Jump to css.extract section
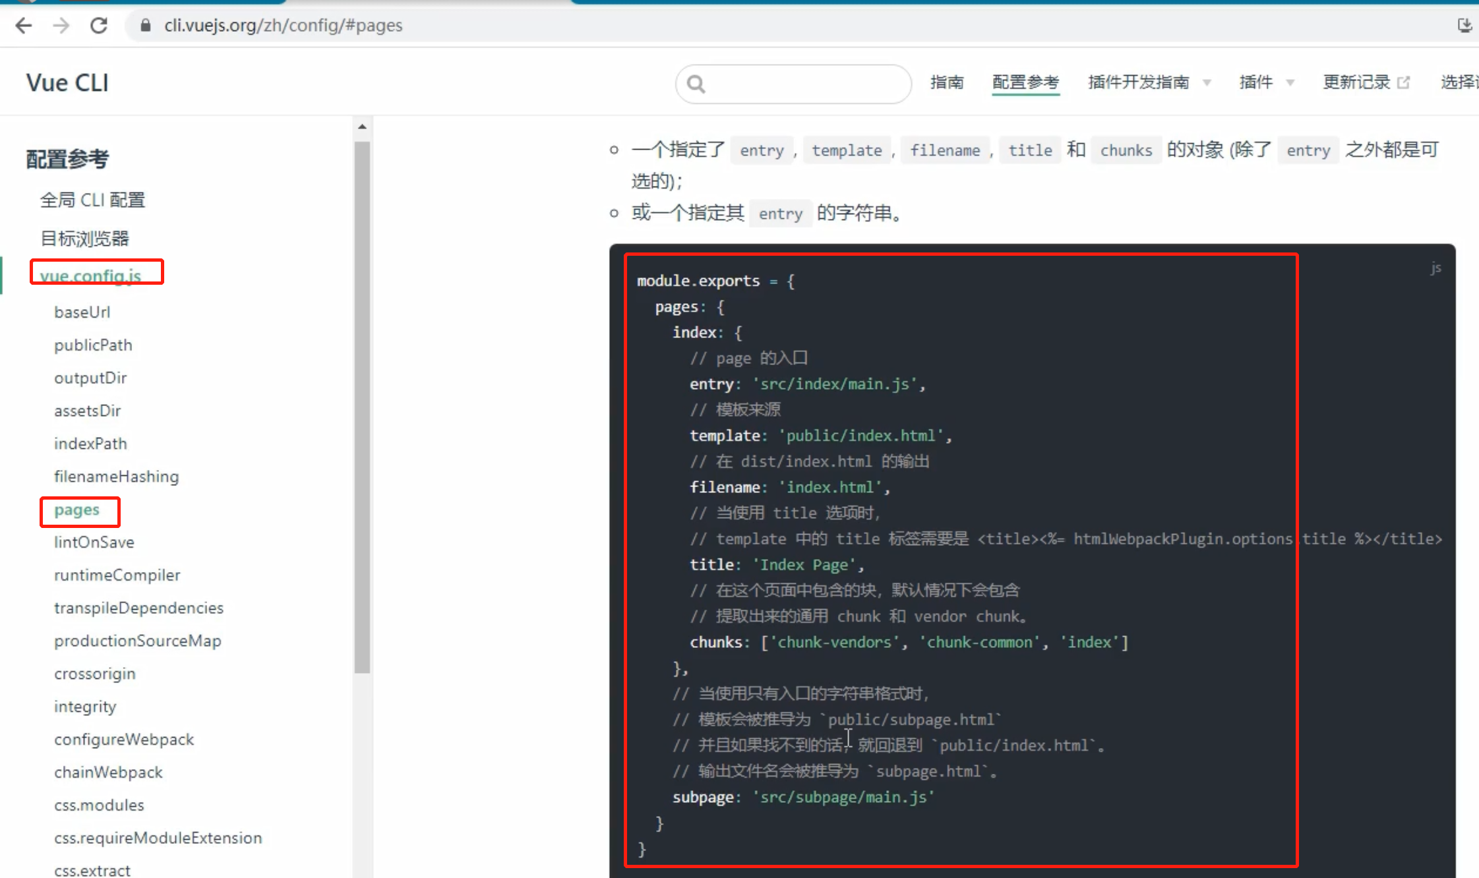Screen dimensions: 1479x878 (x=92, y=870)
